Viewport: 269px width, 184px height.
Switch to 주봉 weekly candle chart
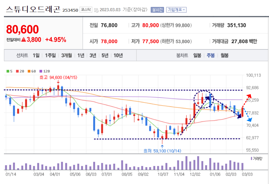[211, 56]
